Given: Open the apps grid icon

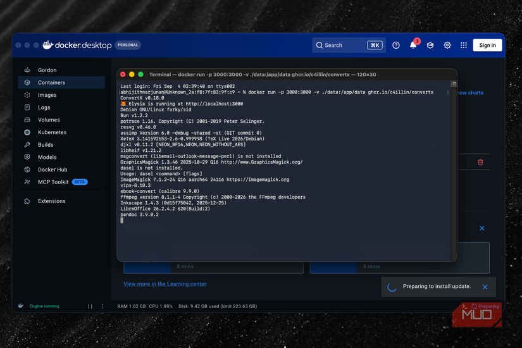Looking at the screenshot, I should [x=463, y=46].
